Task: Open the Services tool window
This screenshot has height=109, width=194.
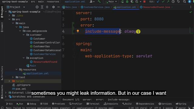Action: 165,104
